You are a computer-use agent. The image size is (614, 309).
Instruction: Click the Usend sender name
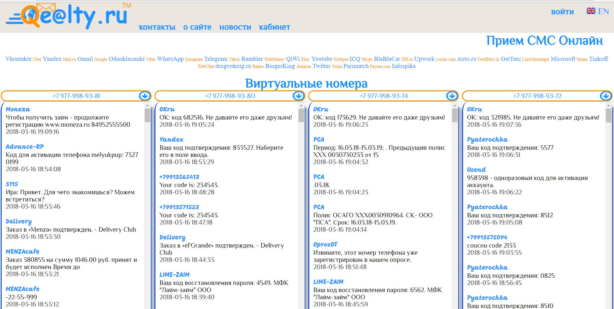pos(476,170)
